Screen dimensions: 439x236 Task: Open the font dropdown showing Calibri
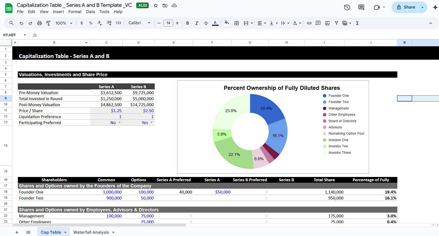(x=139, y=23)
